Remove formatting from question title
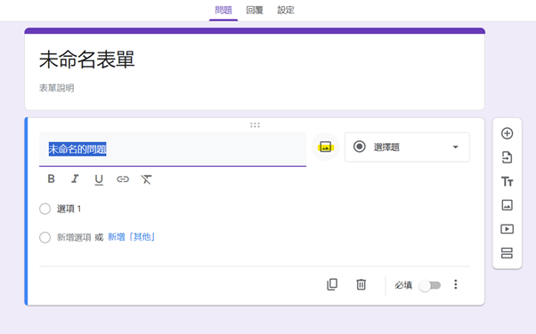Image resolution: width=536 pixels, height=334 pixels. pyautogui.click(x=146, y=179)
